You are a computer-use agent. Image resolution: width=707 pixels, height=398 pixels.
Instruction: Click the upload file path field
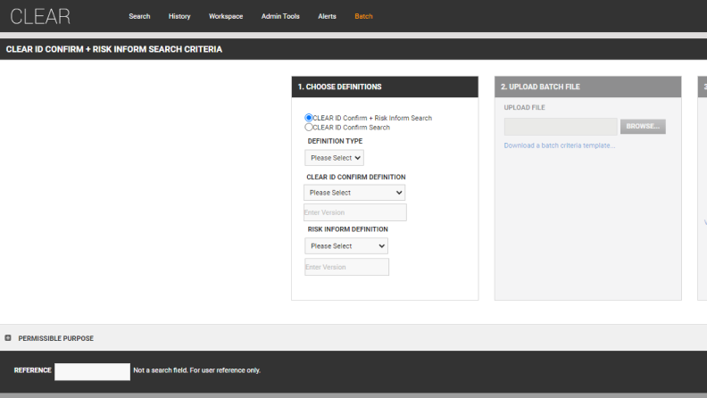click(x=560, y=127)
